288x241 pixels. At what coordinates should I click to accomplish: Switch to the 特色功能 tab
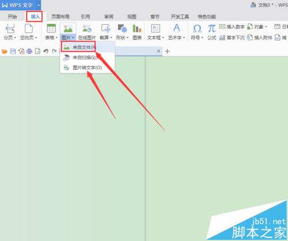coord(207,17)
